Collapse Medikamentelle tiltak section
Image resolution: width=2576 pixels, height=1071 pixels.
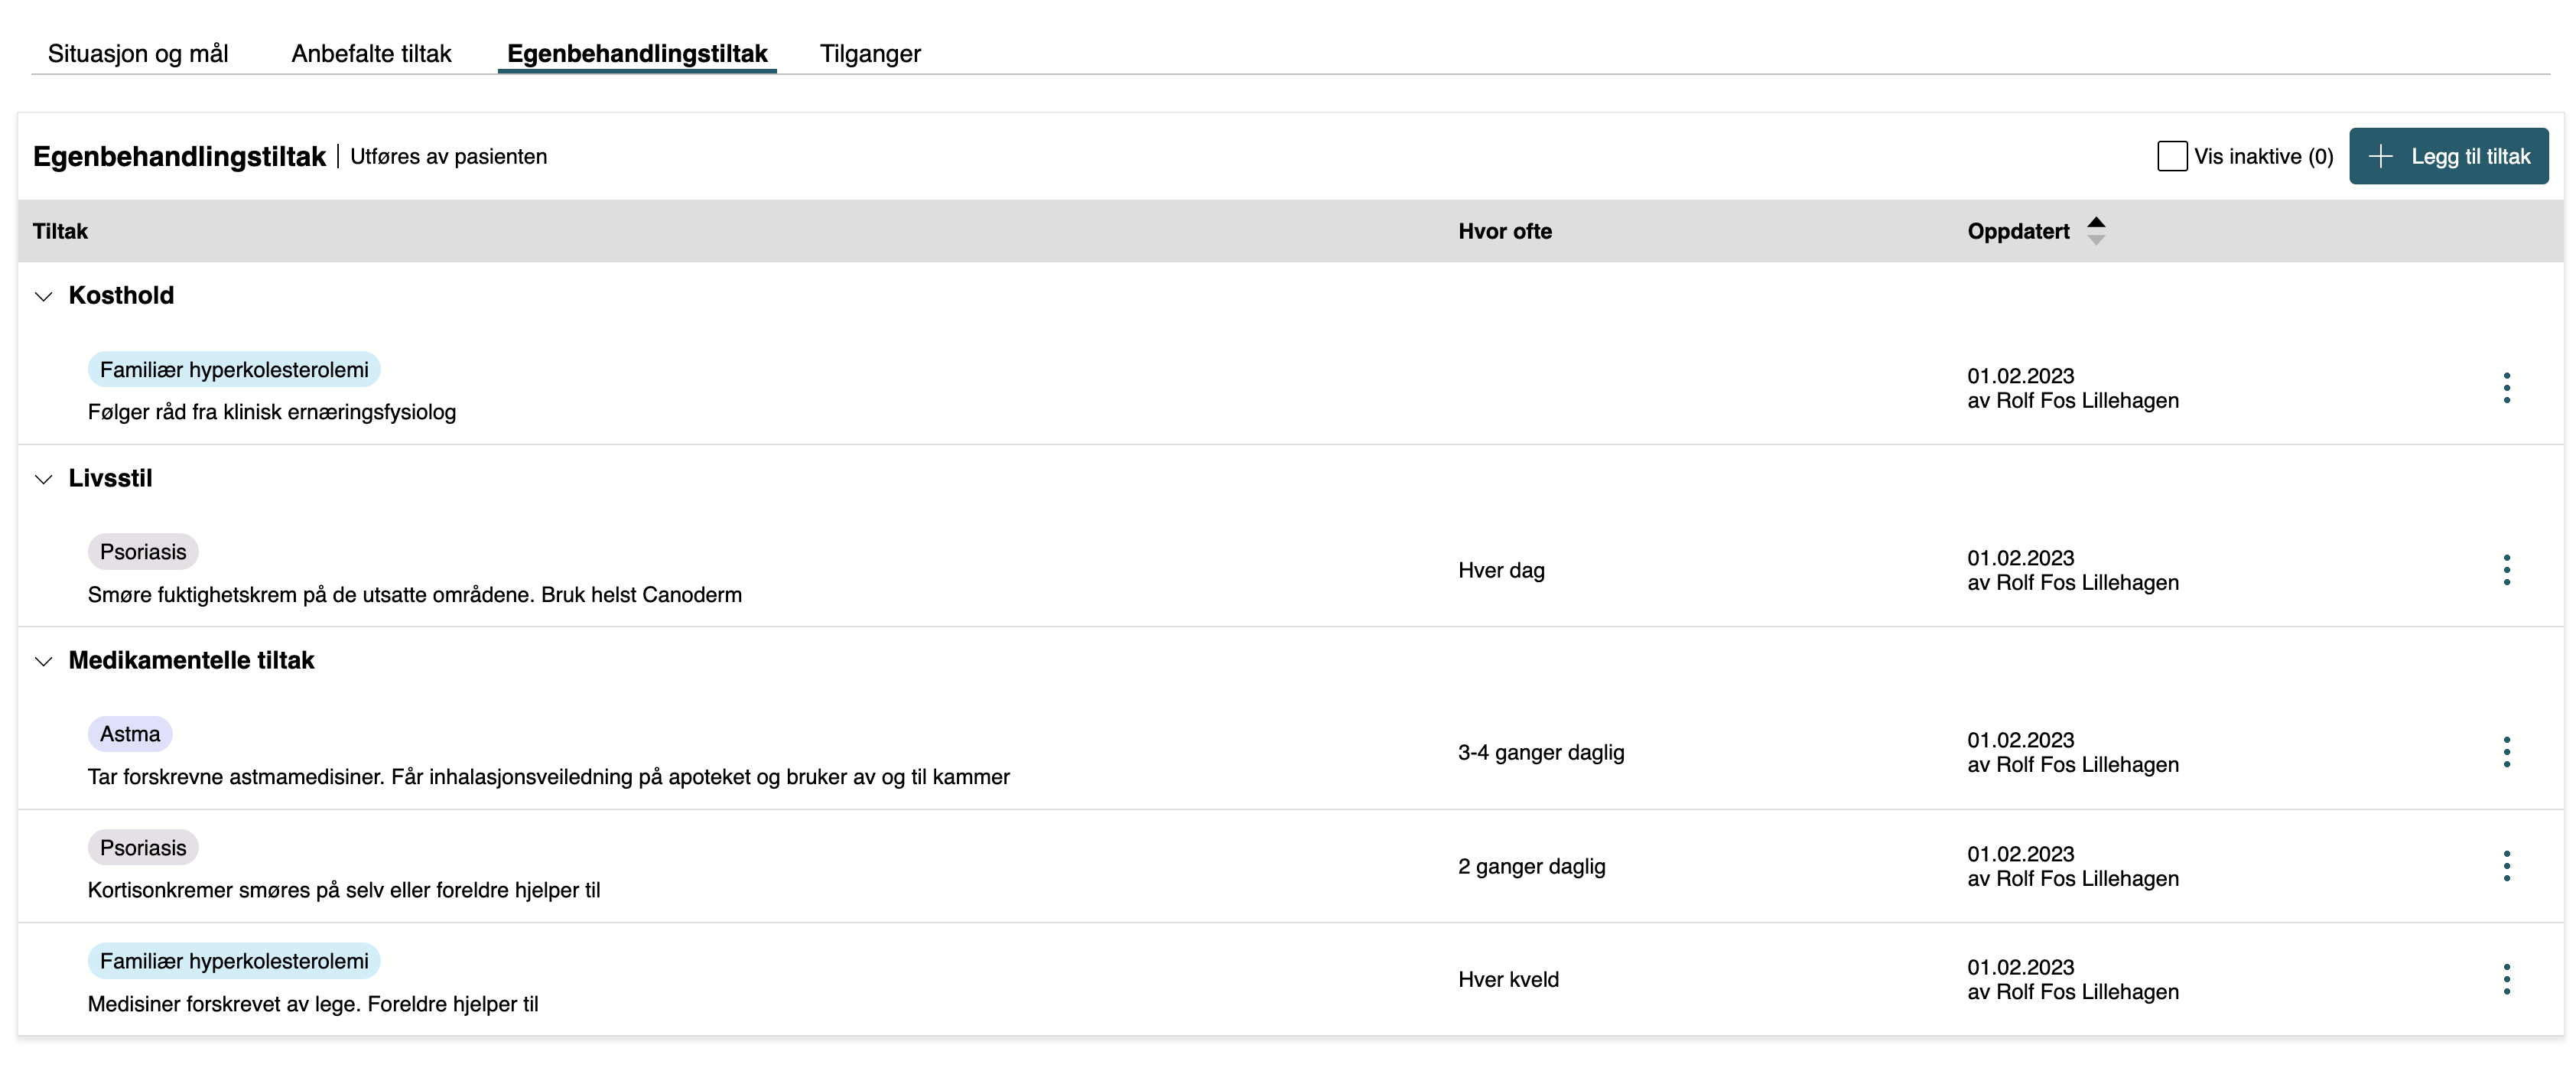click(43, 661)
